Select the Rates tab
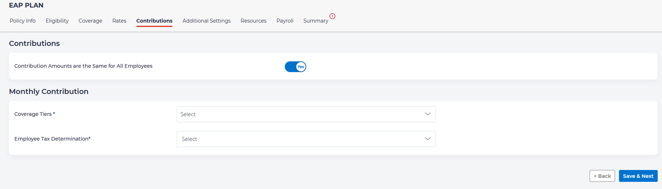 (119, 21)
